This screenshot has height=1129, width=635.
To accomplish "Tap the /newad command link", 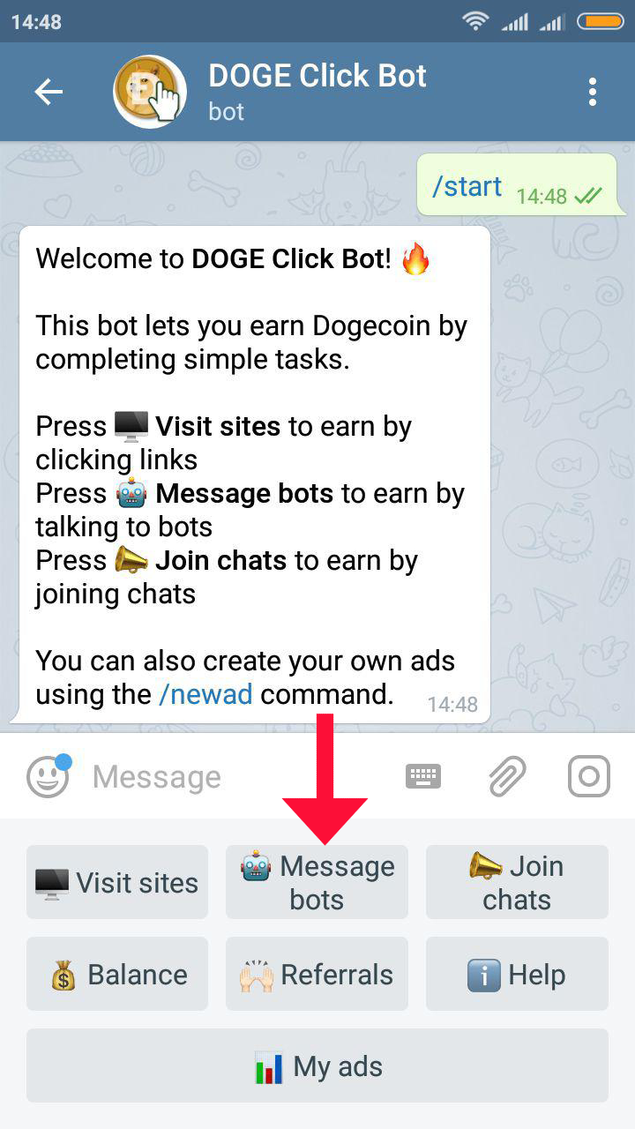I will click(x=205, y=694).
